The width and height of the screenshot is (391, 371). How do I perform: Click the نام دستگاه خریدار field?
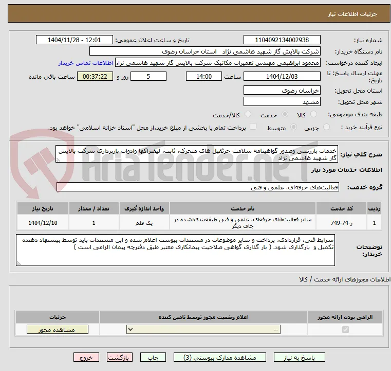click(x=204, y=51)
